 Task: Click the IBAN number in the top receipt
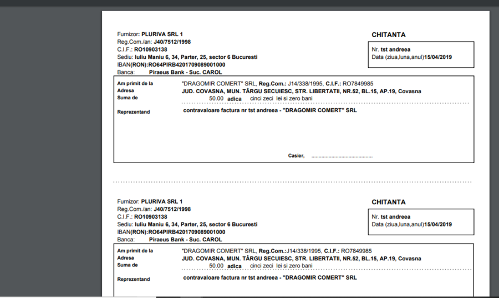tap(186, 64)
